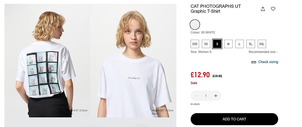
Task: Increase quantity with plus button
Action: (216, 96)
